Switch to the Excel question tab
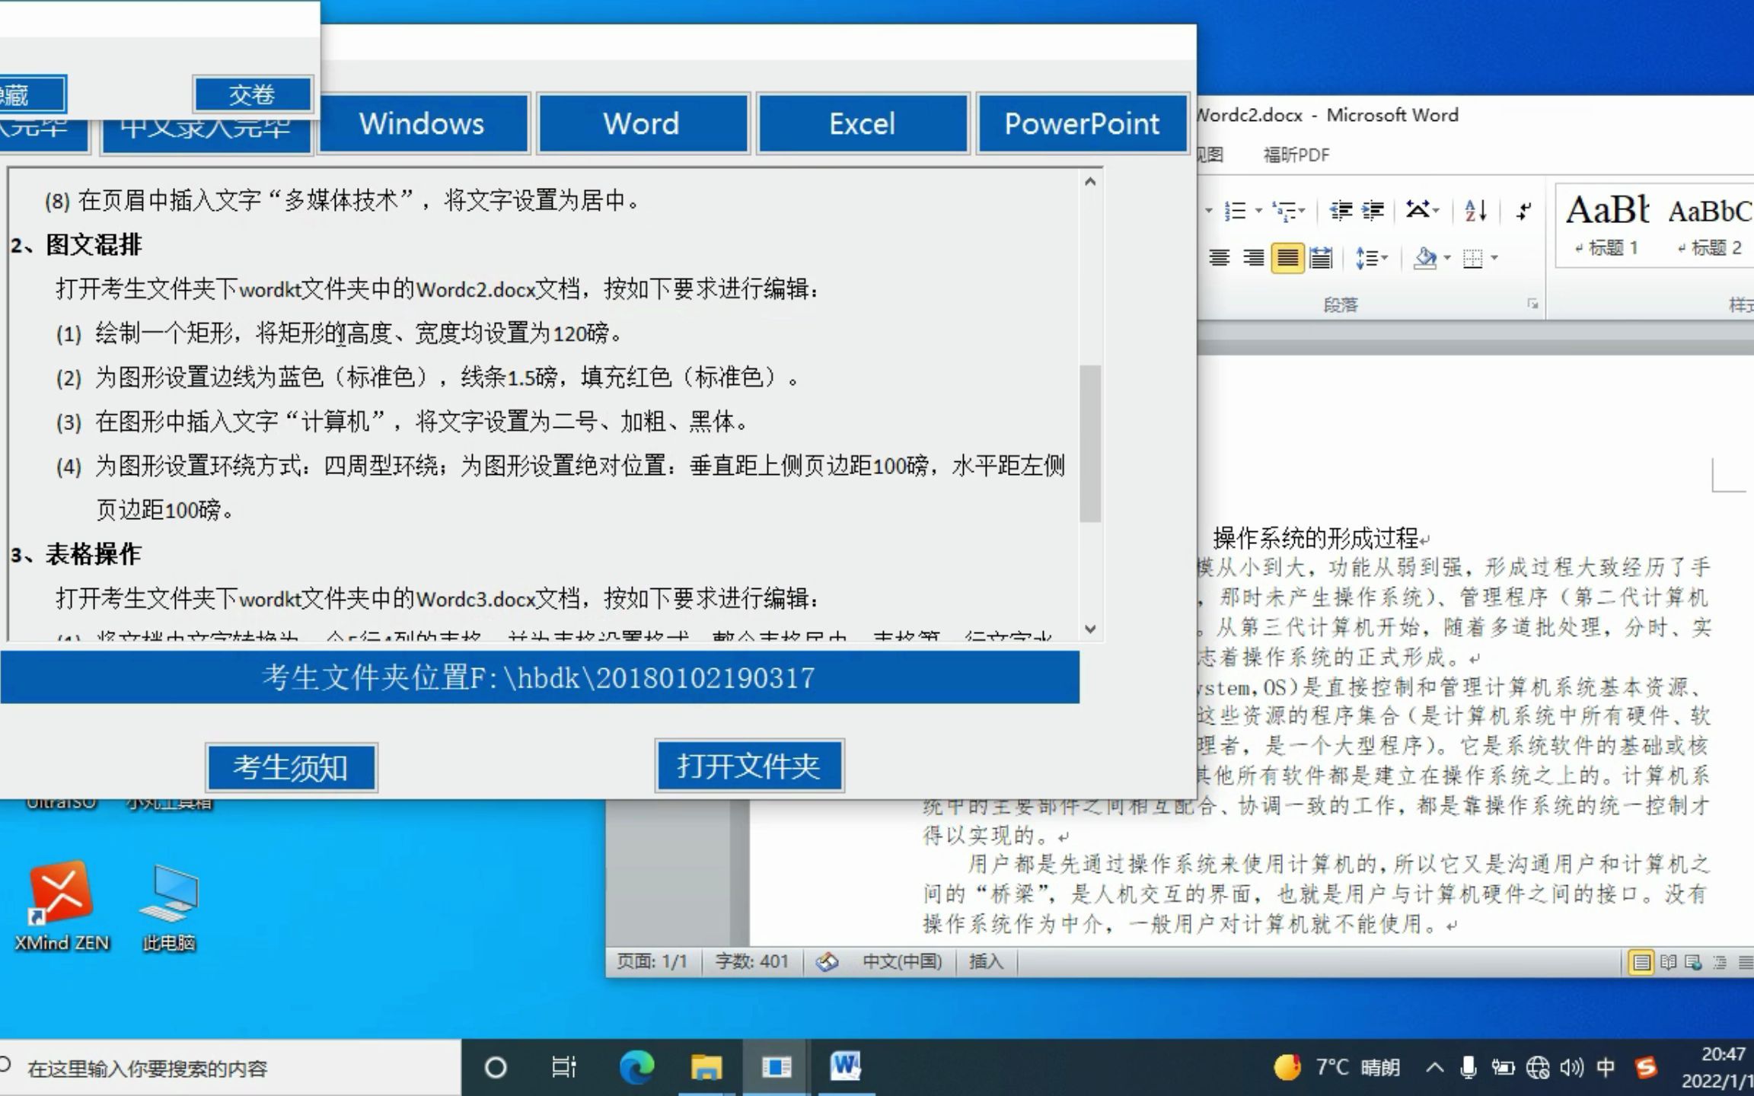The width and height of the screenshot is (1754, 1096). tap(863, 123)
